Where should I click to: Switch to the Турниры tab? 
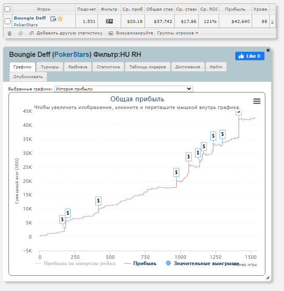click(50, 67)
